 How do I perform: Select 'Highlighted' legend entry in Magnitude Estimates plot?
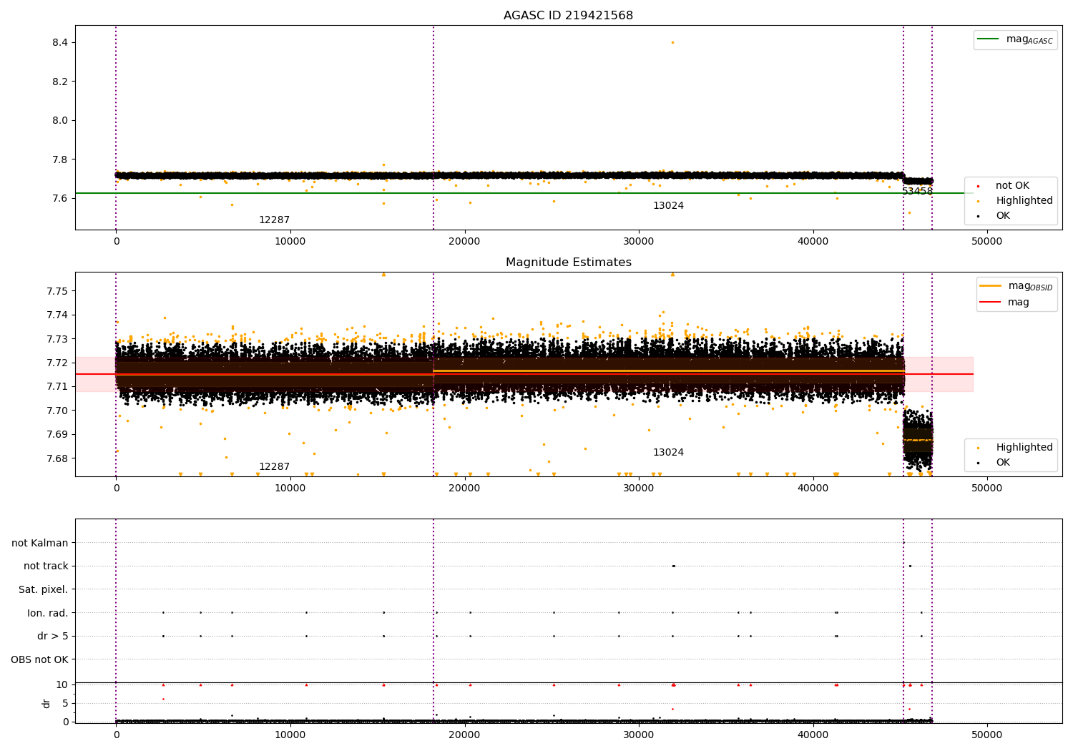coord(1024,448)
